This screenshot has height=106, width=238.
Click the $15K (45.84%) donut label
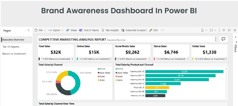pyautogui.click(x=85, y=73)
